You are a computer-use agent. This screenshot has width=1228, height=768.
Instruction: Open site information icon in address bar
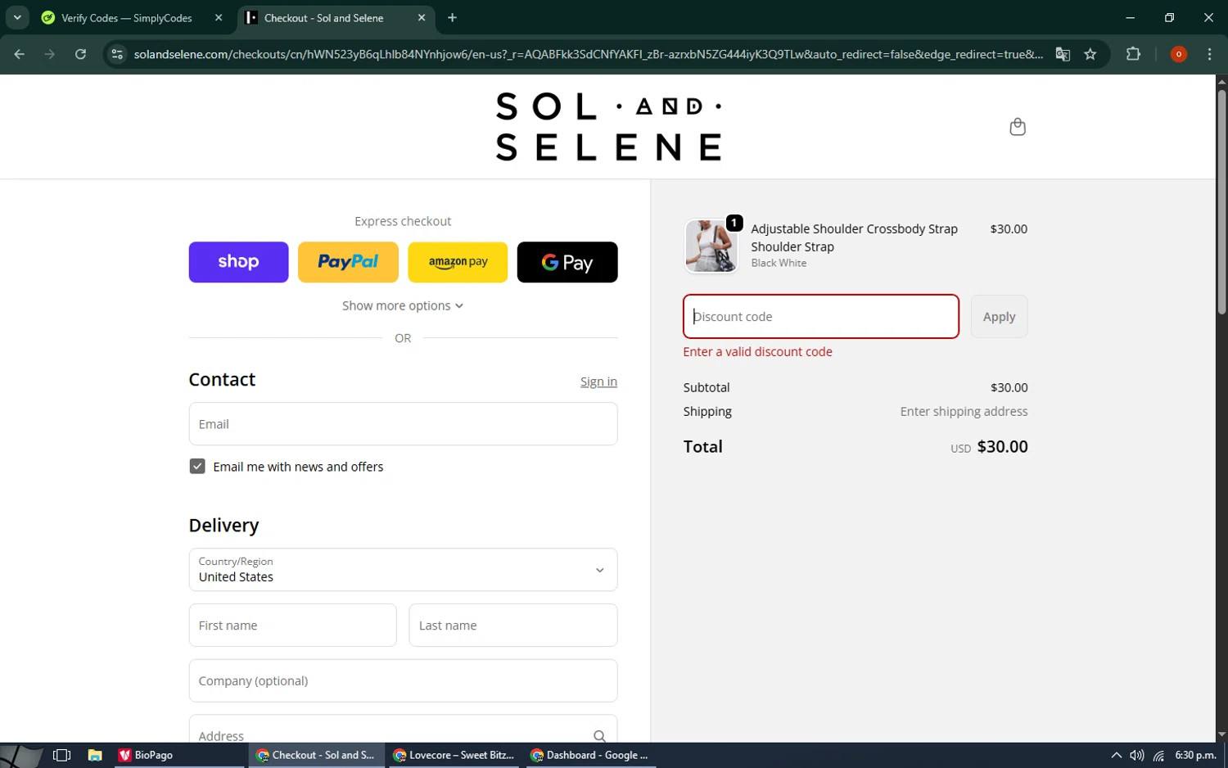117,54
